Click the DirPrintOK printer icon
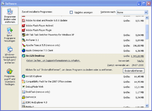Image resolution: width=152 pixels, height=111 pixels. pyautogui.click(x=23, y=97)
